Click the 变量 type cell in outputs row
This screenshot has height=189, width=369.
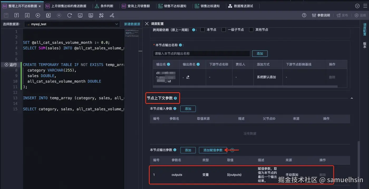click(x=206, y=175)
